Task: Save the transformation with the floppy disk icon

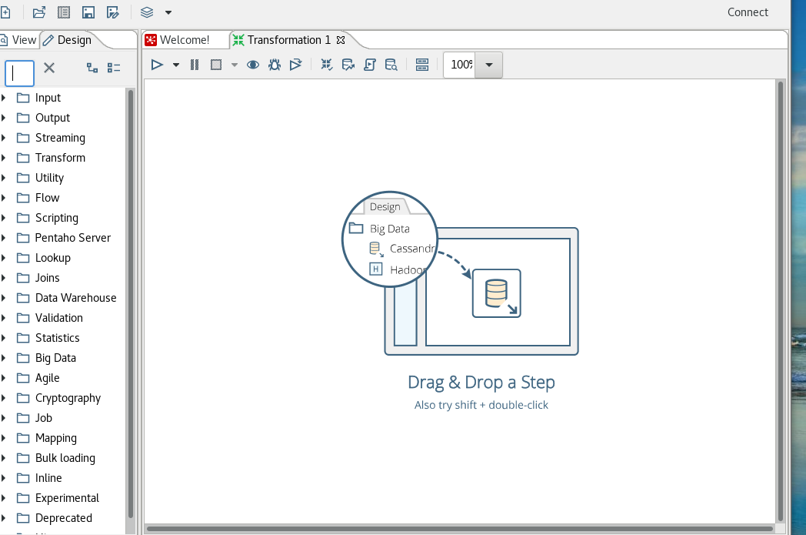Action: 88,12
